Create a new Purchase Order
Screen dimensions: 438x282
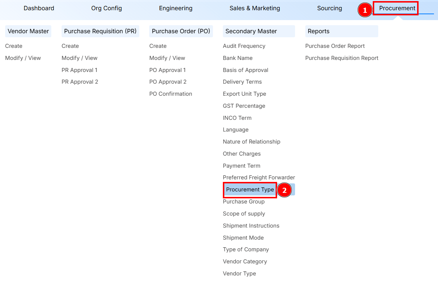(158, 46)
